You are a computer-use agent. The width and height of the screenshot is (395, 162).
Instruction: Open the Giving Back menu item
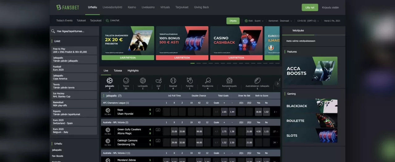pyautogui.click(x=202, y=7)
